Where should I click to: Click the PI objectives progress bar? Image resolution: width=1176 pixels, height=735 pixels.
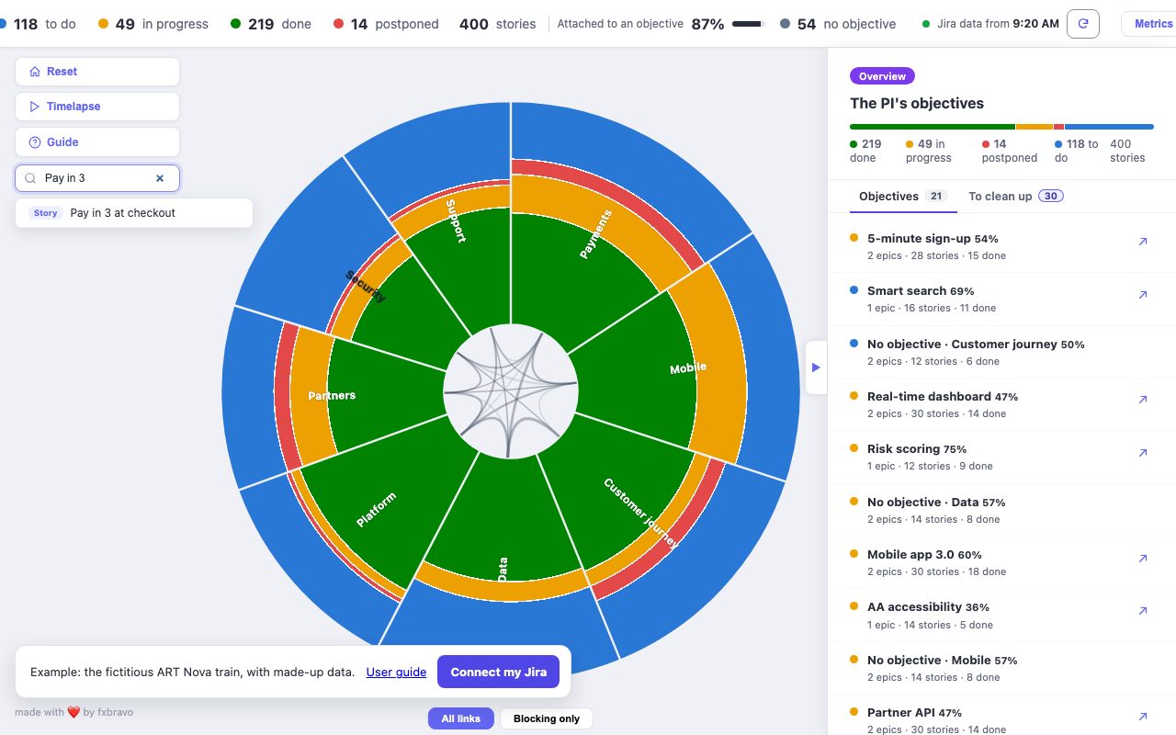click(x=1001, y=127)
